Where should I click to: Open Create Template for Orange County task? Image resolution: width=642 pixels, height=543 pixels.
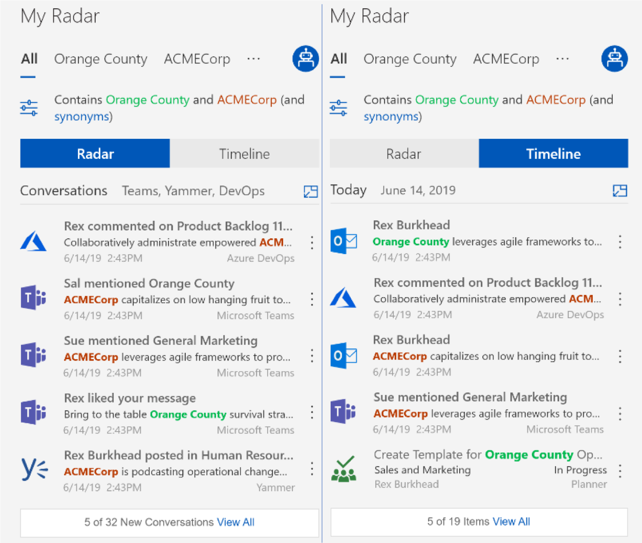point(488,454)
